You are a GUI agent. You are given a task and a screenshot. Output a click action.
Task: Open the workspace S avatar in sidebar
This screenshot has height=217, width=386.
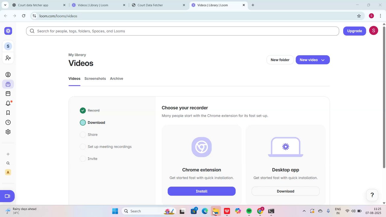[x=8, y=46]
